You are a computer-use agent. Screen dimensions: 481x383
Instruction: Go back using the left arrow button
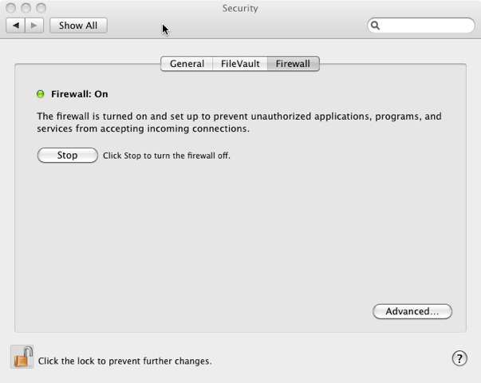click(x=17, y=26)
